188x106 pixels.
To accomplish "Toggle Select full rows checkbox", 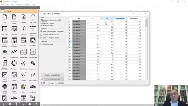I will click(41, 44).
